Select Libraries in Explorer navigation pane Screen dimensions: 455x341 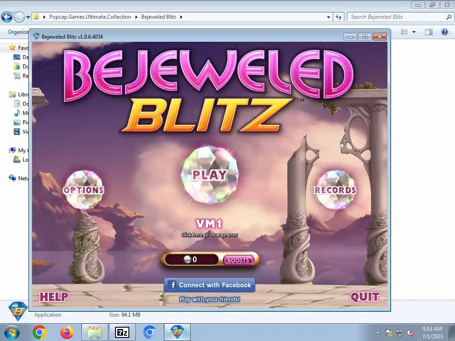19,95
